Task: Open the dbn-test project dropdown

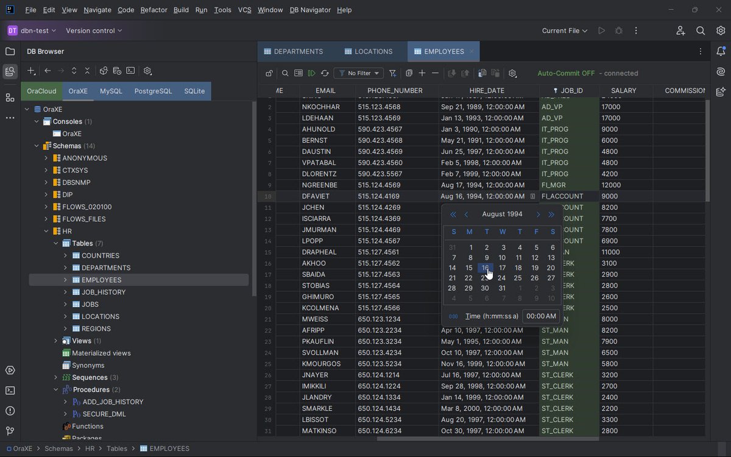Action: [x=32, y=30]
